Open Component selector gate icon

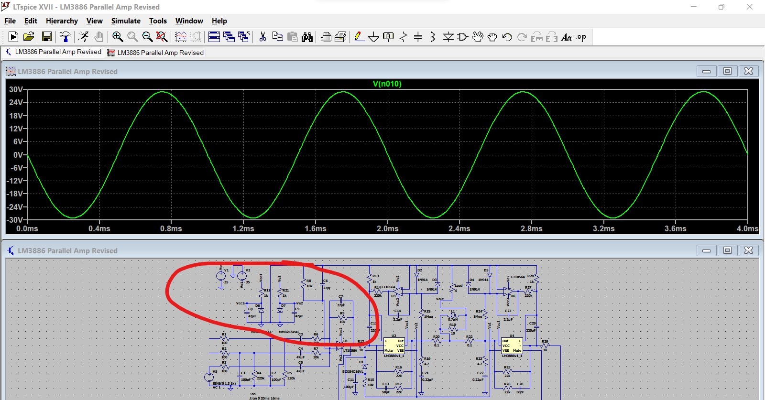tap(462, 37)
